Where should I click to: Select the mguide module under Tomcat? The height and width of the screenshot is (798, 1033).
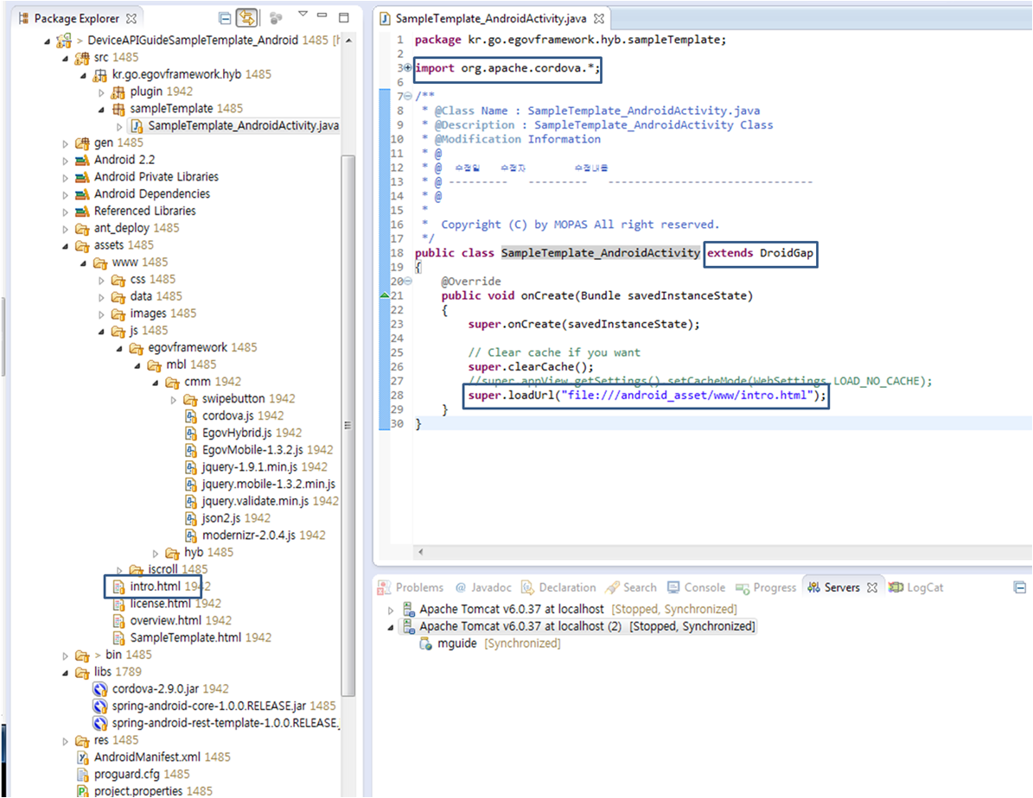point(456,643)
